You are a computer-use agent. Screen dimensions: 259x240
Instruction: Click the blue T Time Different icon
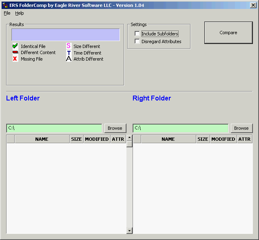tap(69, 53)
